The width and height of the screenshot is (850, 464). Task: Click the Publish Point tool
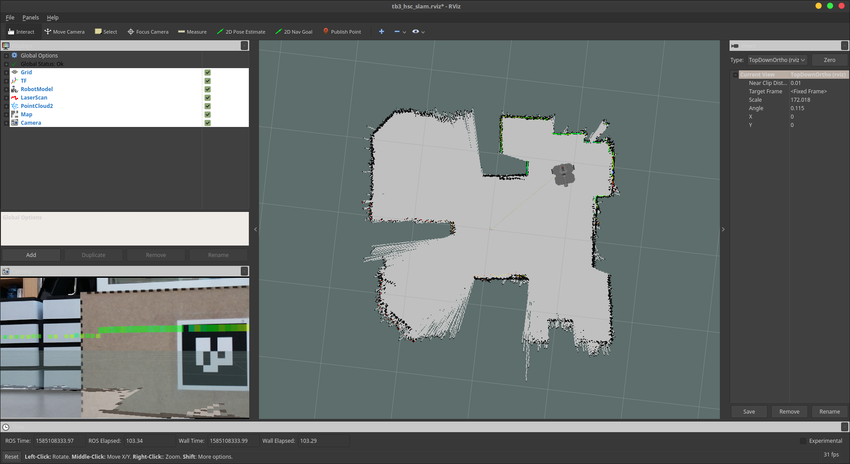click(342, 32)
